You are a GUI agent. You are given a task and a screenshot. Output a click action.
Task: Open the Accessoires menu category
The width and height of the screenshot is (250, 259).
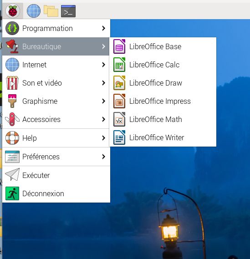click(56, 119)
